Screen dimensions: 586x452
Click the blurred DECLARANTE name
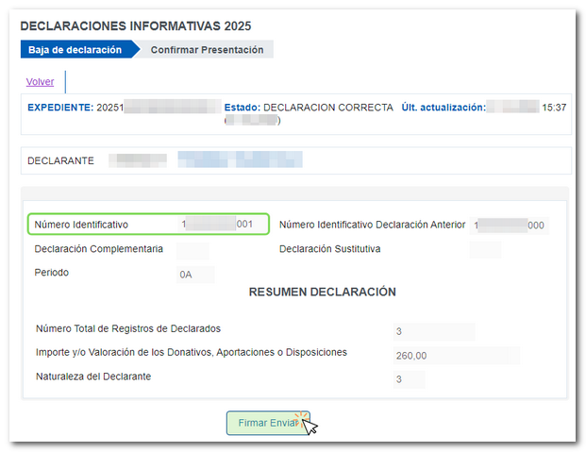point(240,159)
